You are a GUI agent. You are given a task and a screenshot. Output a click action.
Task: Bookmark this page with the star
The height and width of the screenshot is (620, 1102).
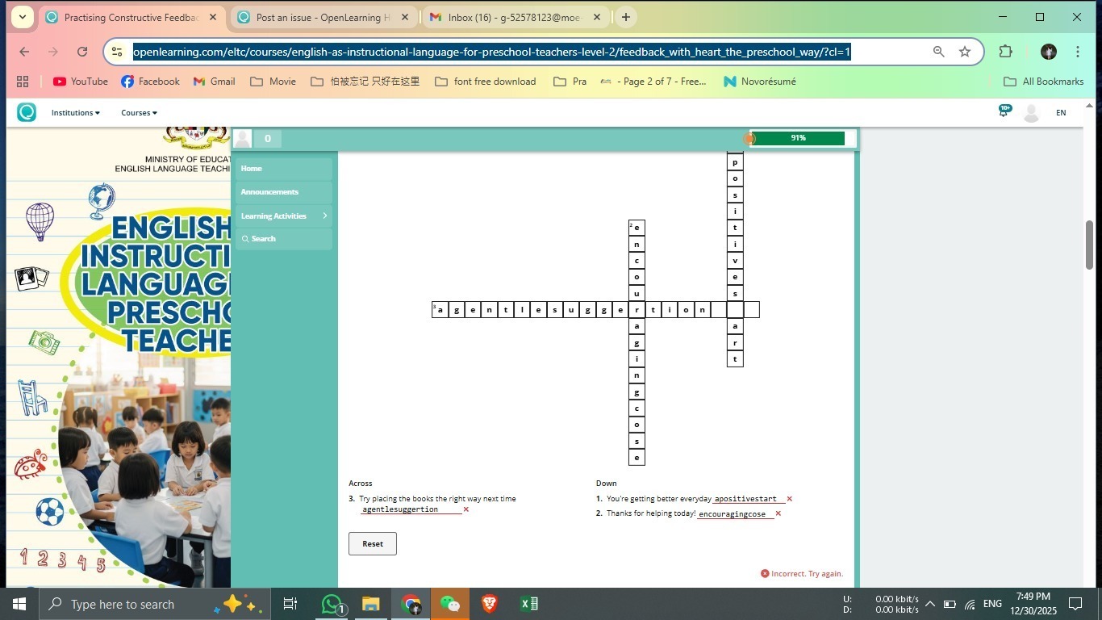click(x=965, y=52)
